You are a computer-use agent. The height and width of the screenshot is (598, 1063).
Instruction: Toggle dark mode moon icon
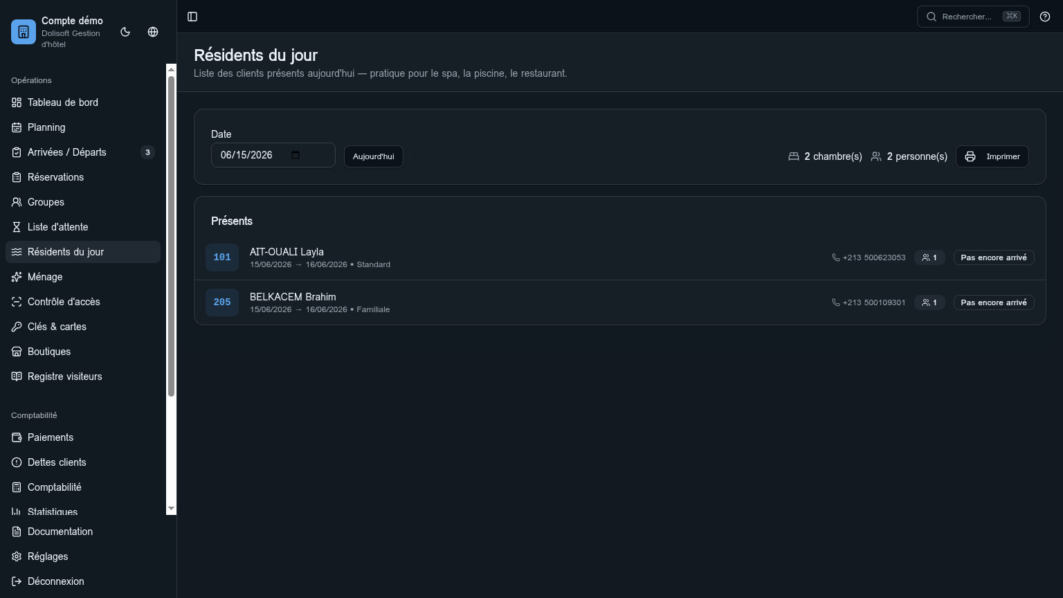tap(125, 32)
